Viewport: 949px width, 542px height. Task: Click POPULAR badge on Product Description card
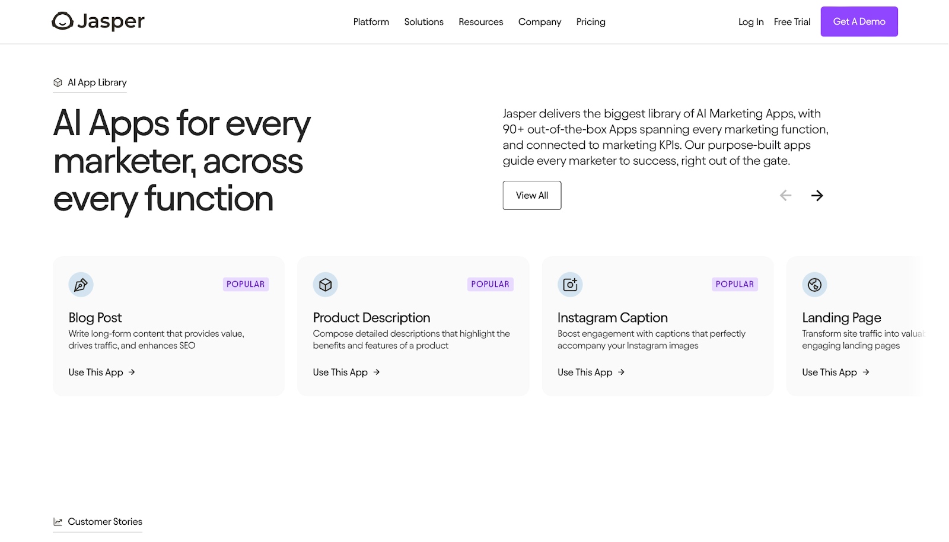pos(490,284)
